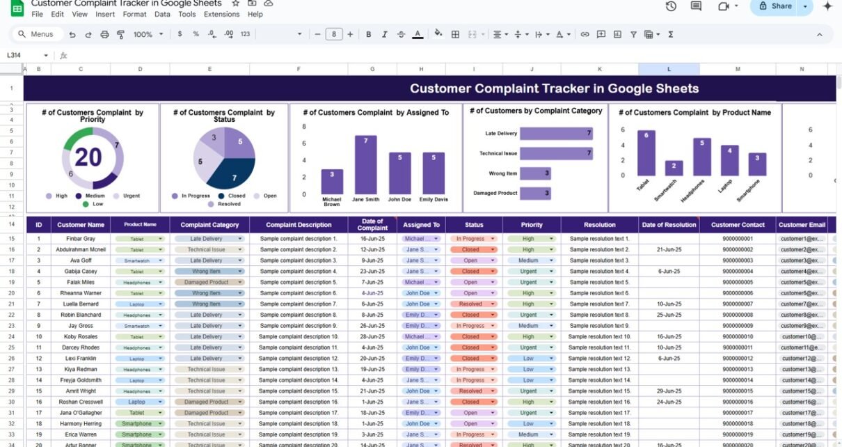The height and width of the screenshot is (447, 842).
Task: Open Name box dropdown arrow
Action: (46, 56)
